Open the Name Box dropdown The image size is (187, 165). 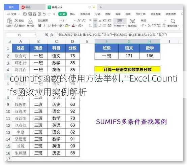pos(35,35)
